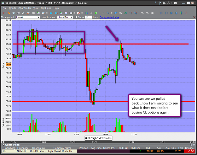Click the orange arrow toolbar icon
197x155 pixels.
(9, 13)
